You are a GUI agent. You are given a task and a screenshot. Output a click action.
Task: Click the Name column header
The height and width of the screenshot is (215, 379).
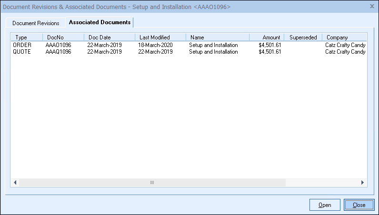[x=197, y=37]
